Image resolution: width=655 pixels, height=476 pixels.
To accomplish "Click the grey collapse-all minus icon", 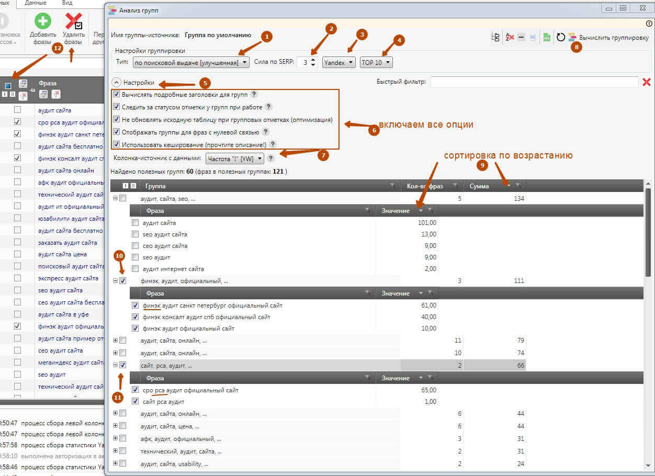I will pyautogui.click(x=521, y=38).
